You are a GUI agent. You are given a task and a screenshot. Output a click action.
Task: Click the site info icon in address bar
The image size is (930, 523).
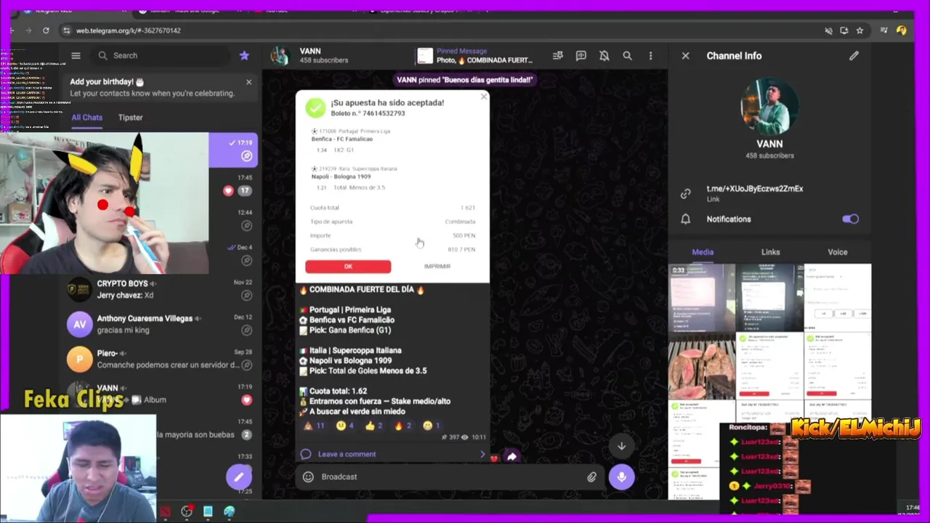(67, 31)
